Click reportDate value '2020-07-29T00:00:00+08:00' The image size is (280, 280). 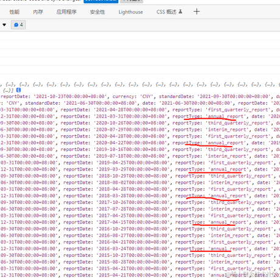tap(130, 130)
